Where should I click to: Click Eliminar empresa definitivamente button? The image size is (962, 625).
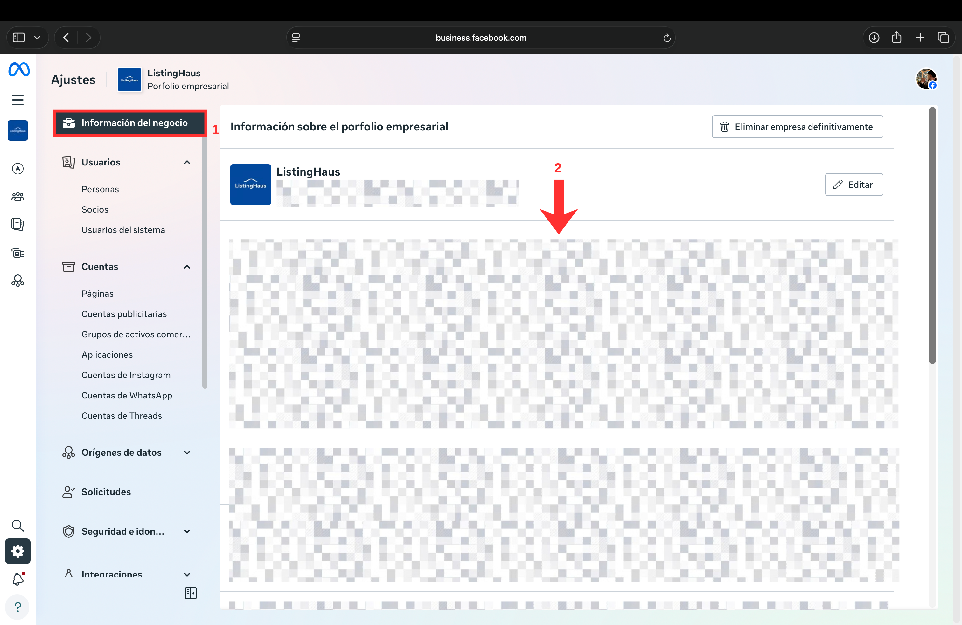(x=797, y=127)
